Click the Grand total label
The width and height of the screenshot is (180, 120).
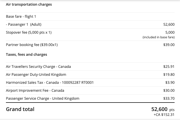tap(20, 109)
